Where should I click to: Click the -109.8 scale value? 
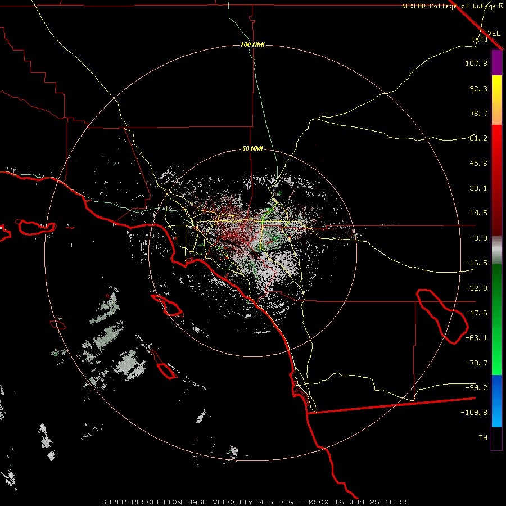point(474,413)
